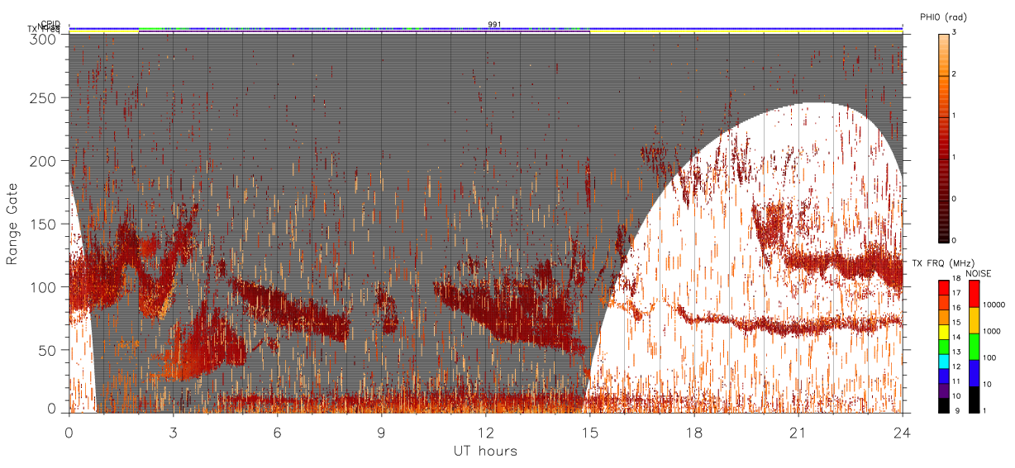Click the NOISE legend title
The width and height of the screenshot is (1015, 468).
tap(979, 272)
